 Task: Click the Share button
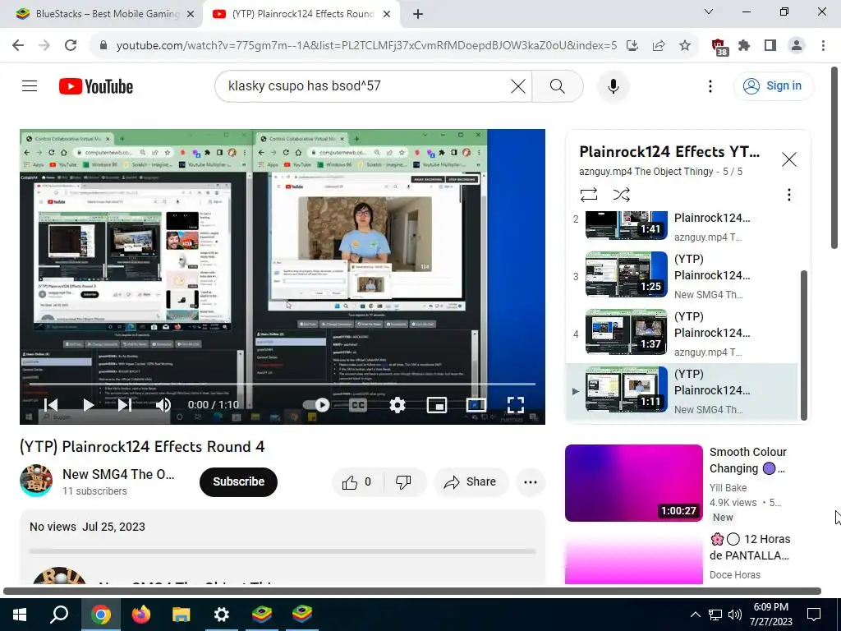point(471,481)
